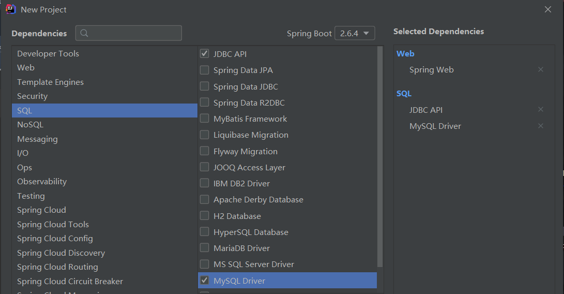Uncheck the MySQL Driver checkbox

(x=204, y=281)
